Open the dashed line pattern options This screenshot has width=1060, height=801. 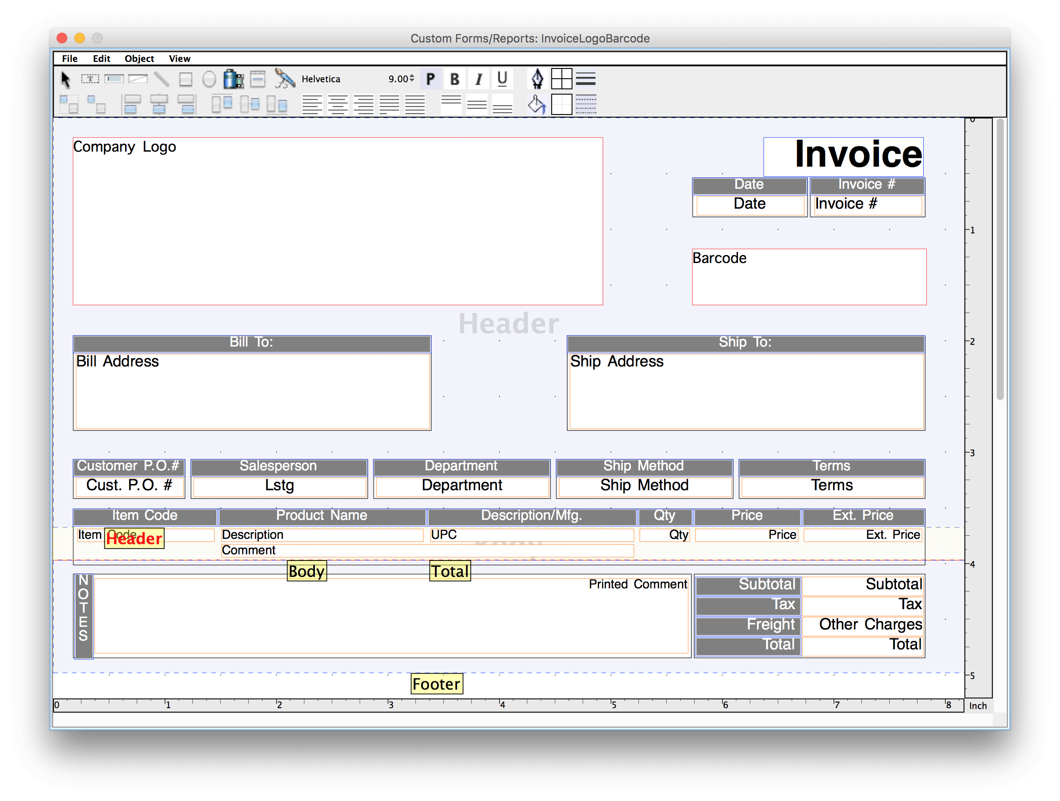pyautogui.click(x=586, y=104)
